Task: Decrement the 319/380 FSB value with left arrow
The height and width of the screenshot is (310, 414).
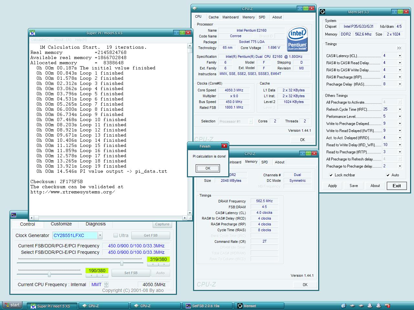Action: click(x=153, y=264)
